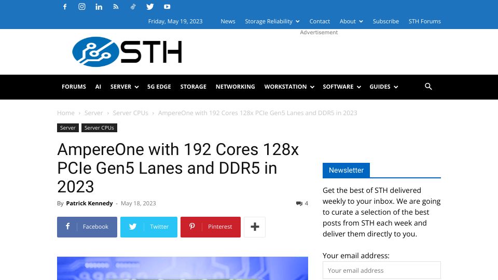Open the article featured image
This screenshot has width=498, height=280.
click(x=183, y=268)
